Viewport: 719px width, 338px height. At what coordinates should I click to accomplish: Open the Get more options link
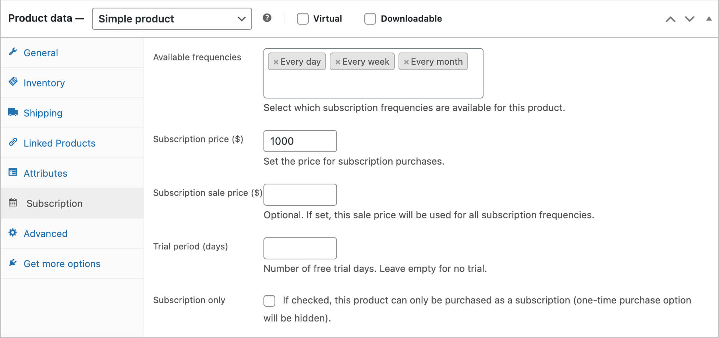[62, 264]
